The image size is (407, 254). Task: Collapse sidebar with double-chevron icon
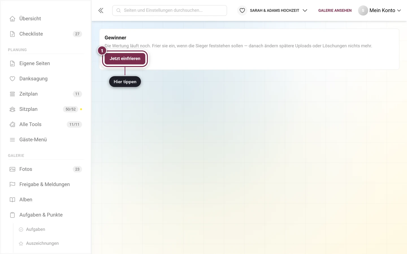pyautogui.click(x=101, y=10)
